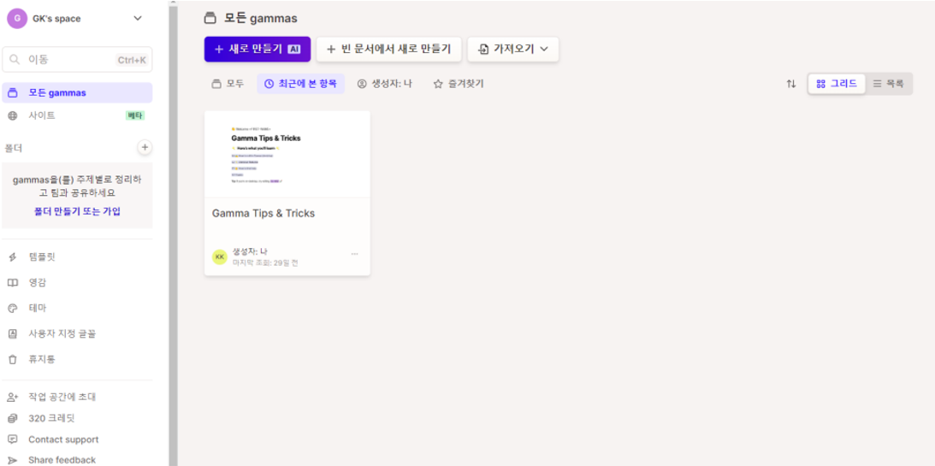Click the book icon beside 영감
The image size is (935, 466).
tap(13, 282)
